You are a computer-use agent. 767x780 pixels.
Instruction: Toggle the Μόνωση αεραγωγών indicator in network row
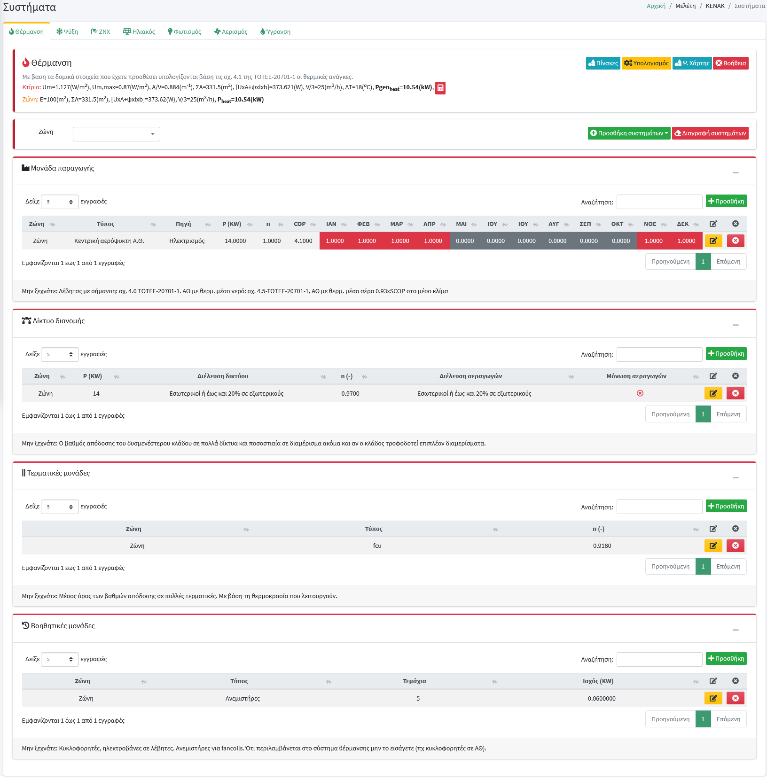point(640,393)
